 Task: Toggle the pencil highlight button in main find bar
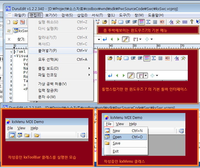point(125,39)
